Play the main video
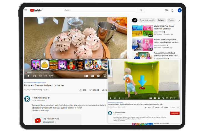Screen dimensions: 198x133 click(x=29, y=76)
